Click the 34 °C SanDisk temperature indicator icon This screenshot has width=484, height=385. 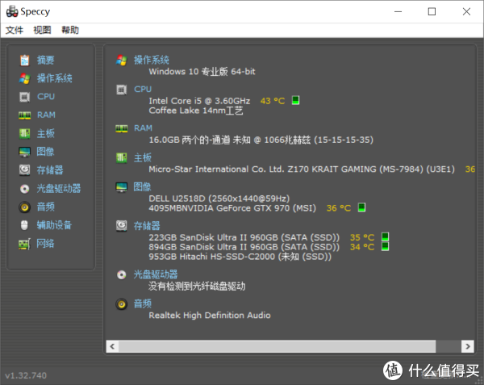tap(385, 246)
